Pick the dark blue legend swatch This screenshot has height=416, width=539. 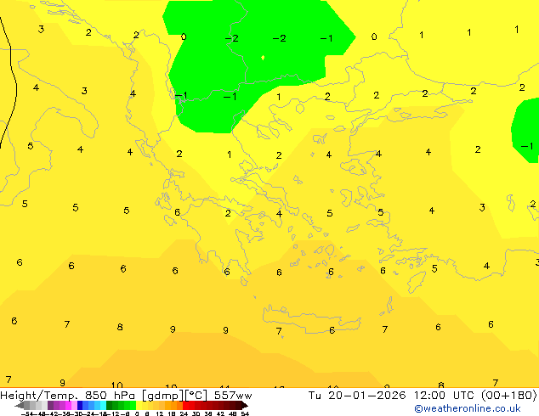point(80,405)
